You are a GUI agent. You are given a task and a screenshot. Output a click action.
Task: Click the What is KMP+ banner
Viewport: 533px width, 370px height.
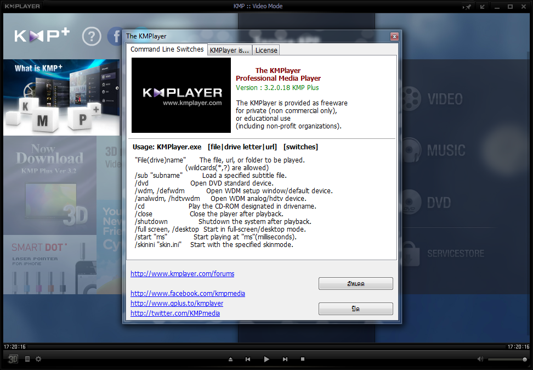tap(61, 97)
